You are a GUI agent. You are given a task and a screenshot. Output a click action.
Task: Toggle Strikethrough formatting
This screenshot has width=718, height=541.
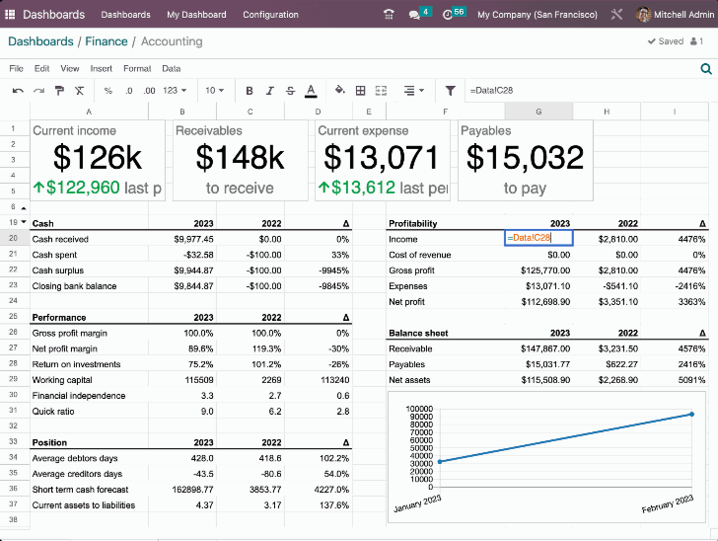pyautogui.click(x=290, y=91)
